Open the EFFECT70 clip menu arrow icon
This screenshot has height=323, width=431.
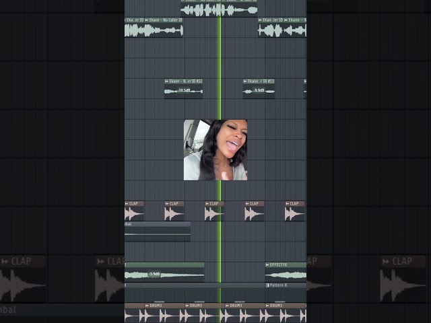pyautogui.click(x=267, y=264)
